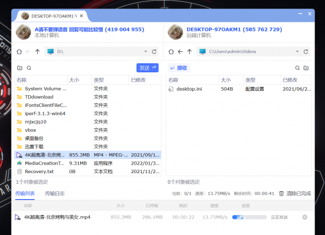The image size is (325, 235).
Task: Select the iFontsClientFileC... folder row
Action: point(87,105)
